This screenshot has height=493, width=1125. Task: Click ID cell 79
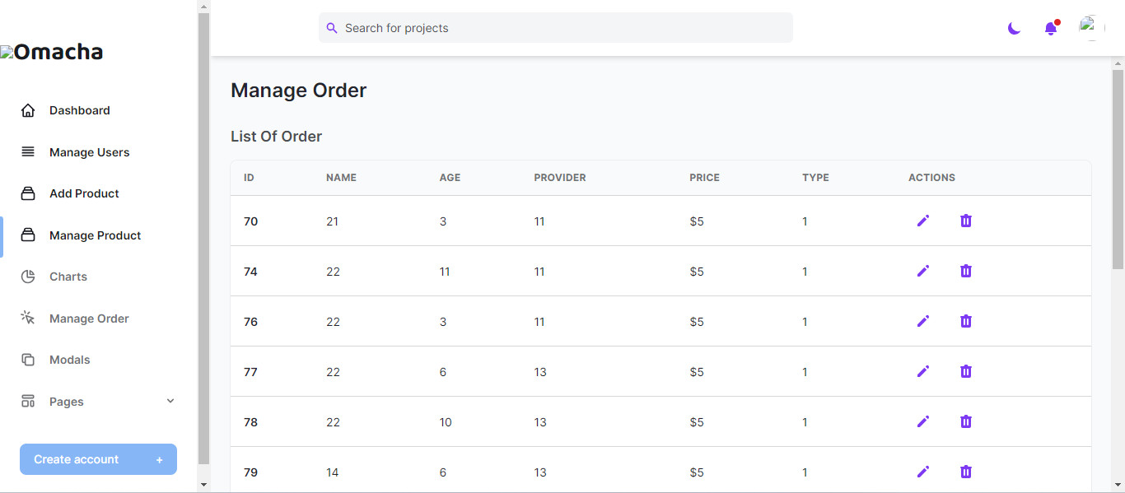pyautogui.click(x=250, y=472)
